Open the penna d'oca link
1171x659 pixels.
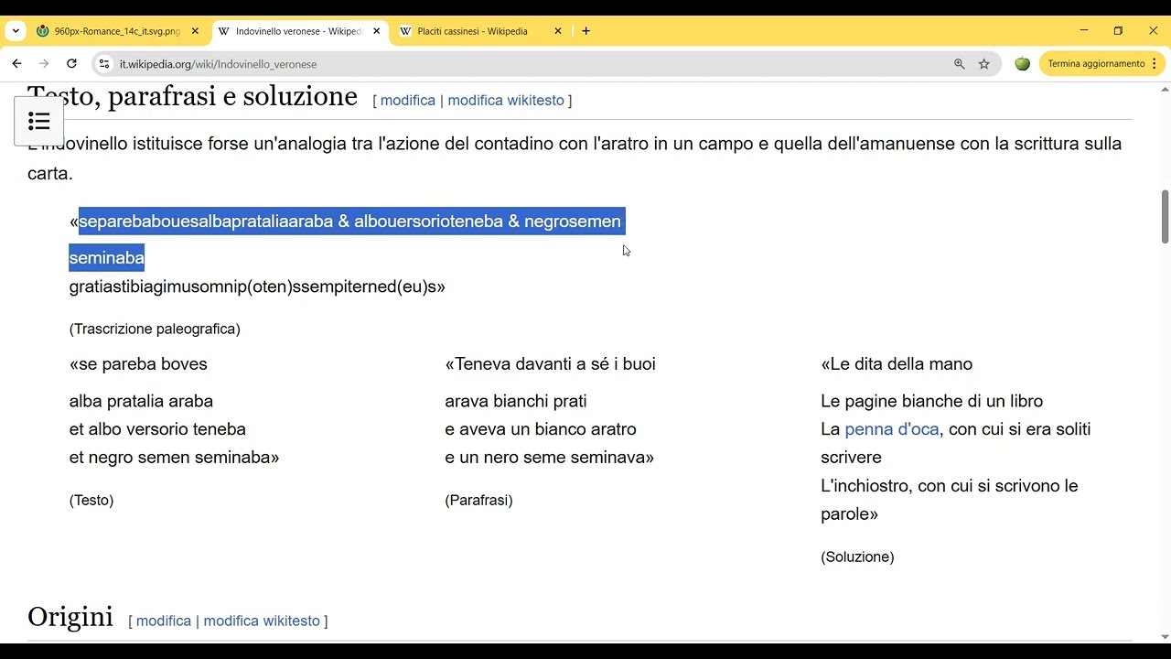pyautogui.click(x=892, y=429)
